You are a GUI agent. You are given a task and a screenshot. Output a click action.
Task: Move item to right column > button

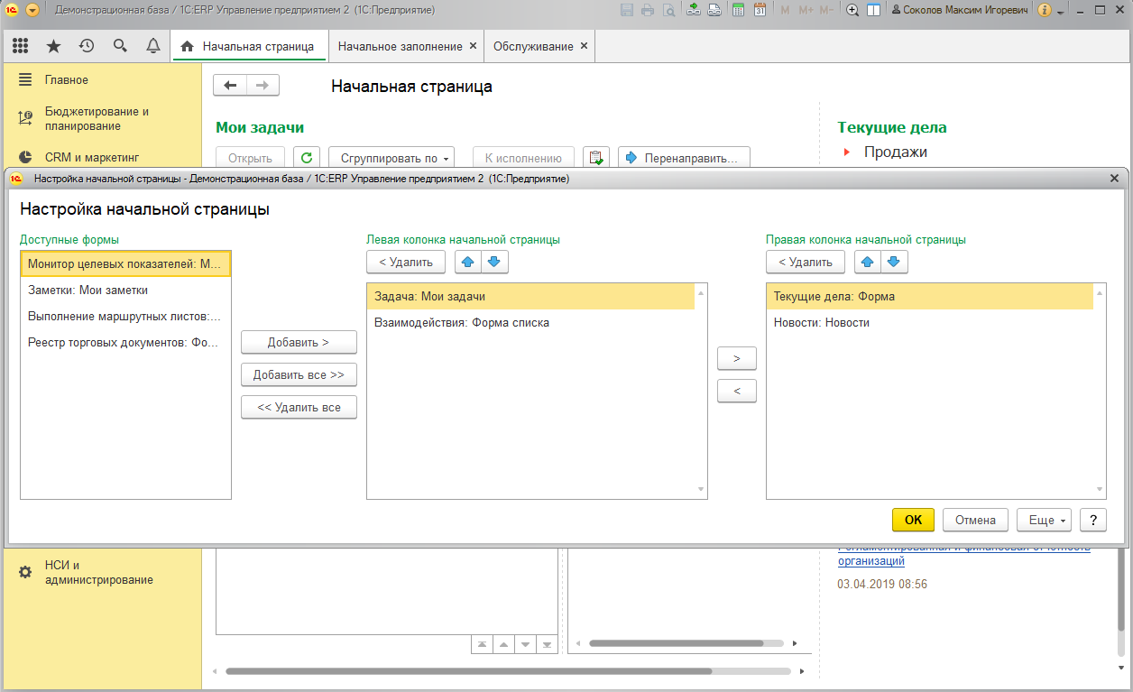[x=737, y=358]
